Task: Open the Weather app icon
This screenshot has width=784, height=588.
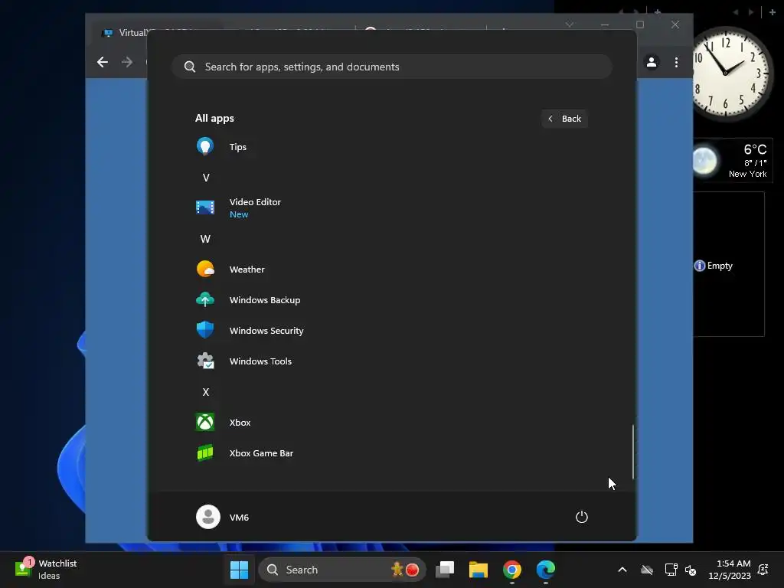Action: (205, 269)
